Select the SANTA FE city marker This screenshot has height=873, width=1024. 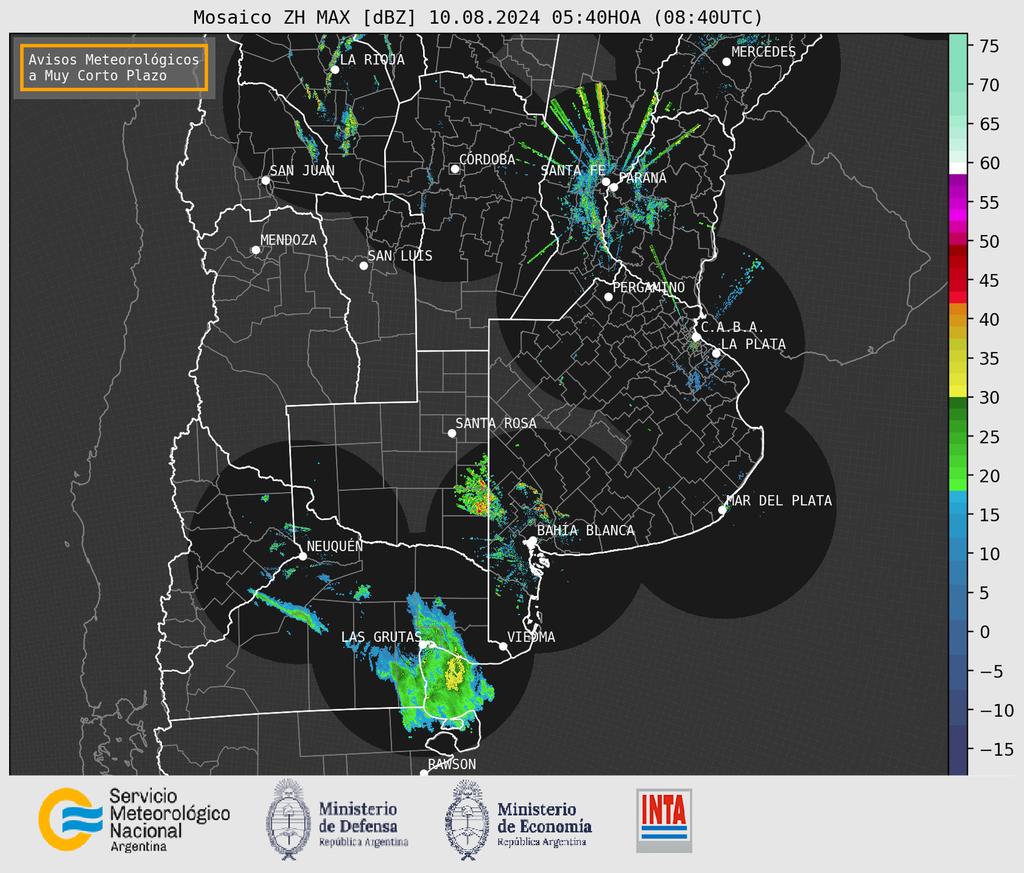tap(606, 182)
